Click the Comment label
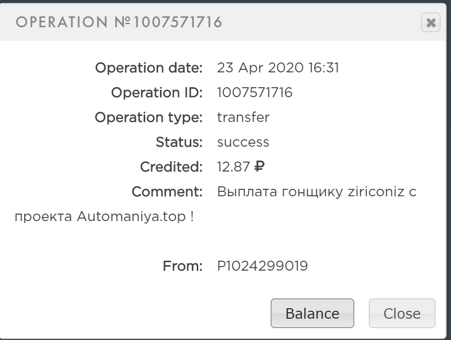This screenshot has height=340, width=451. point(167,192)
